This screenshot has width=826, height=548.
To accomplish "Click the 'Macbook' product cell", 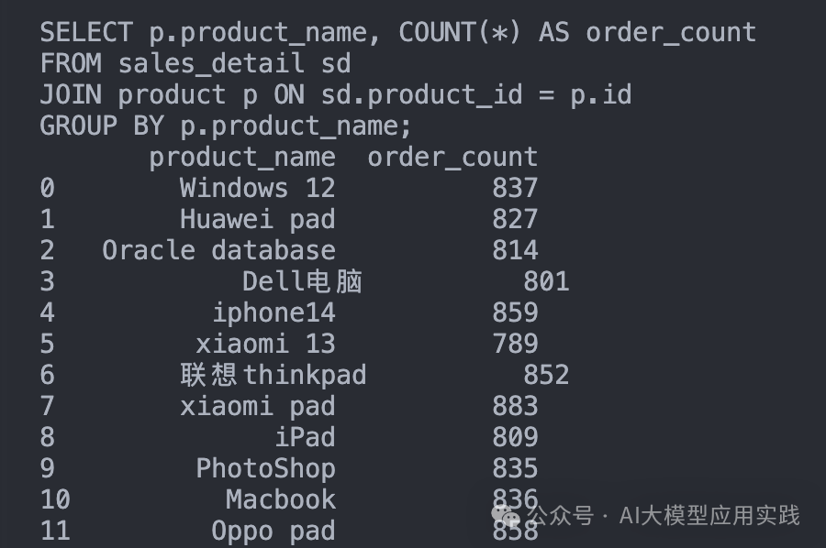I will coord(280,499).
